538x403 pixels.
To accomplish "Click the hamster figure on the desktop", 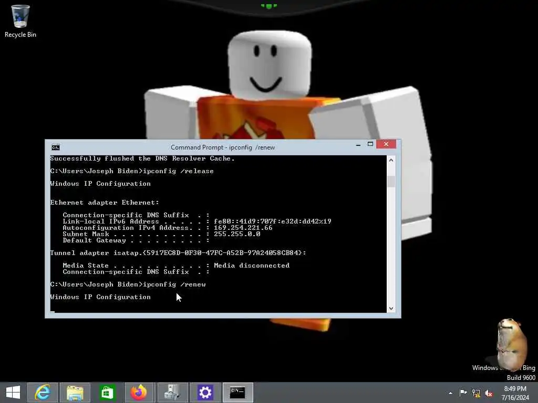I will point(512,344).
